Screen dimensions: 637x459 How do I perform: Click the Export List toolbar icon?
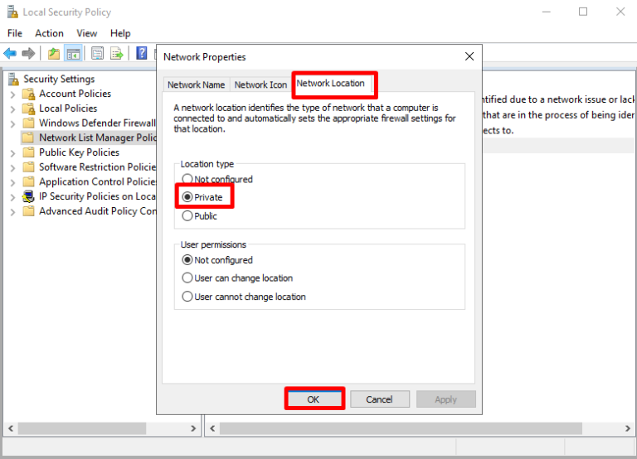tap(117, 54)
